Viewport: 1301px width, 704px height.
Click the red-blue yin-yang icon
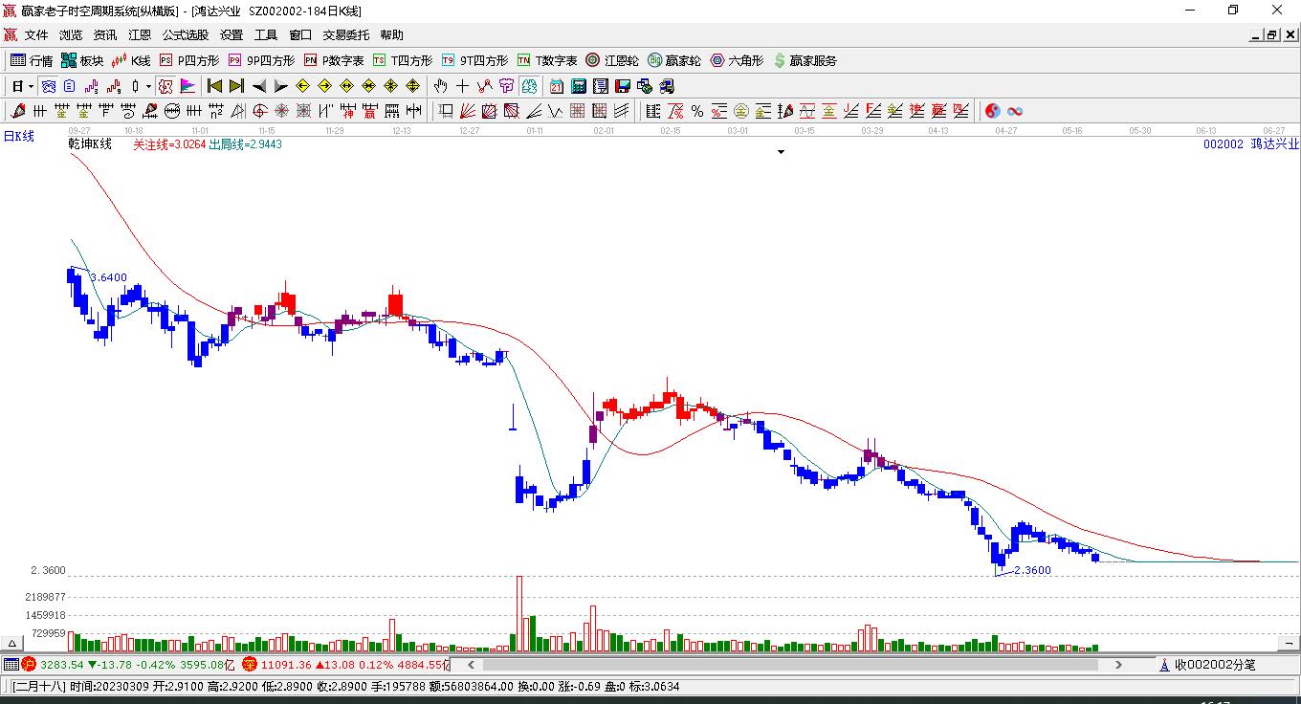pyautogui.click(x=993, y=111)
